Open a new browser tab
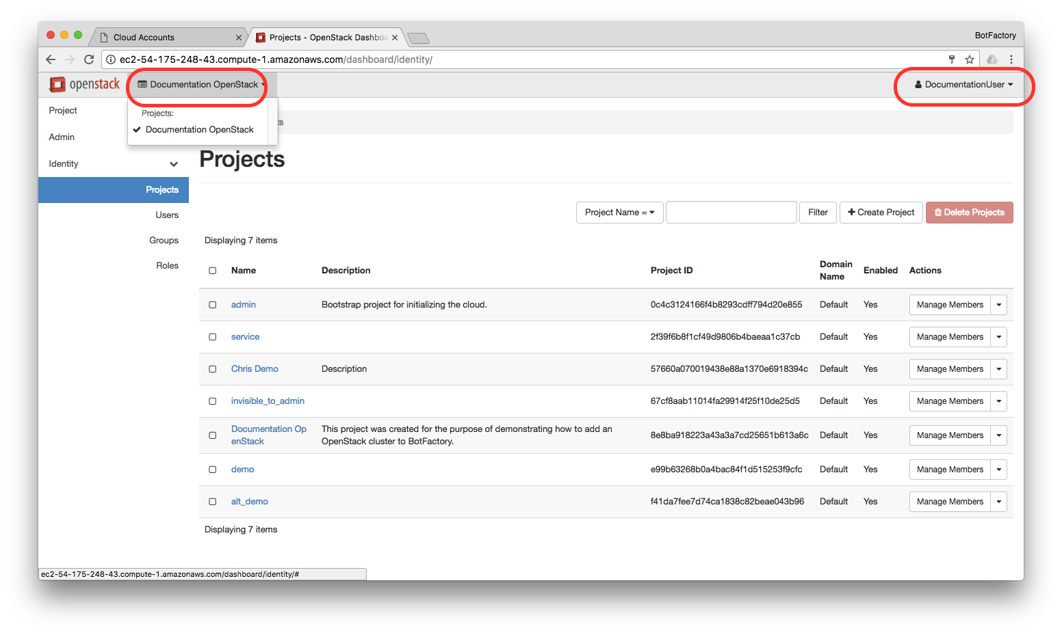 click(418, 38)
